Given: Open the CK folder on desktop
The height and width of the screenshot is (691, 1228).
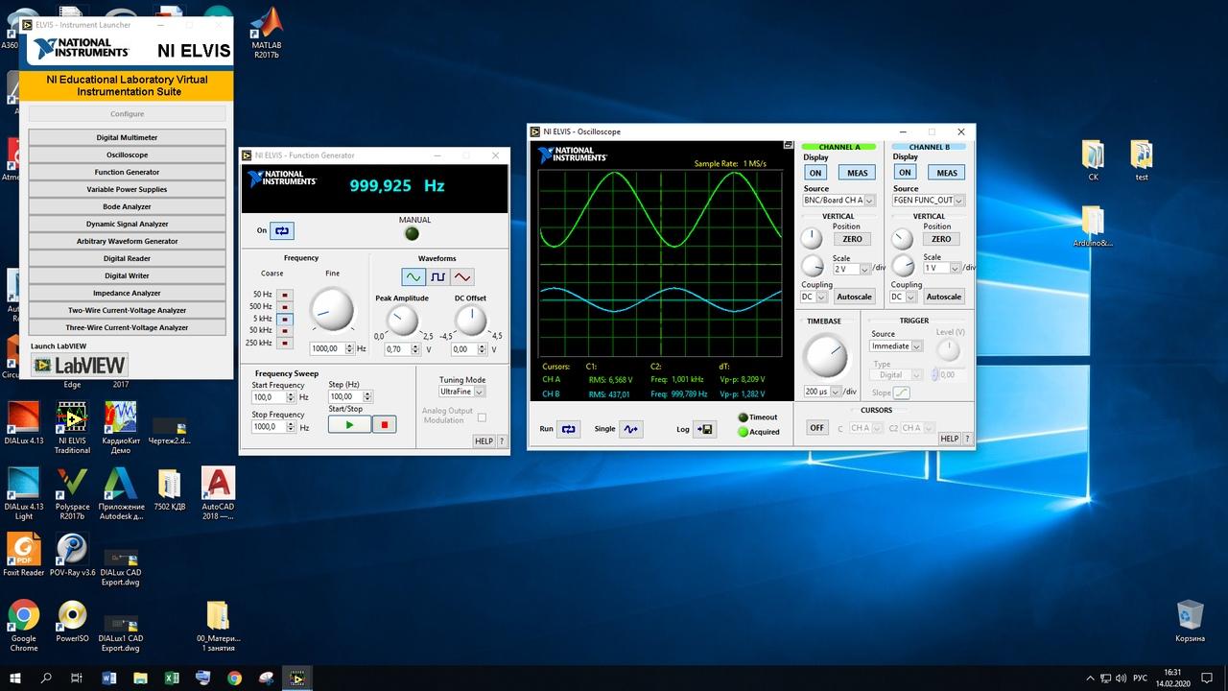Looking at the screenshot, I should point(1093,160).
